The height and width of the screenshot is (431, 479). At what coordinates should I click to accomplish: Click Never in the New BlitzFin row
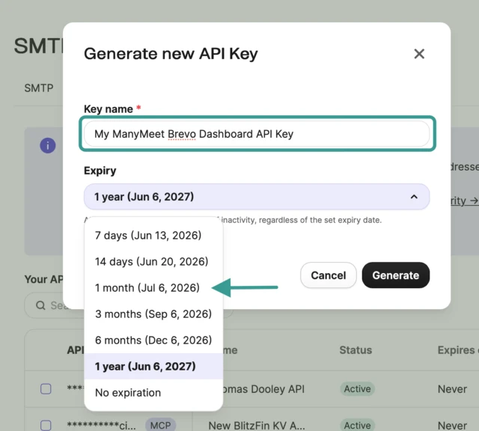point(452,426)
